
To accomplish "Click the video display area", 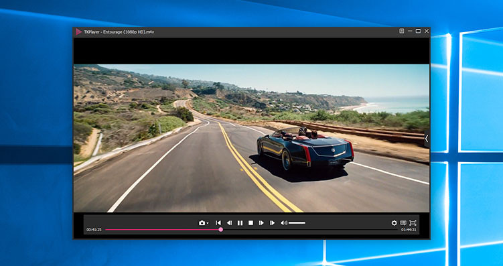I will [252, 138].
